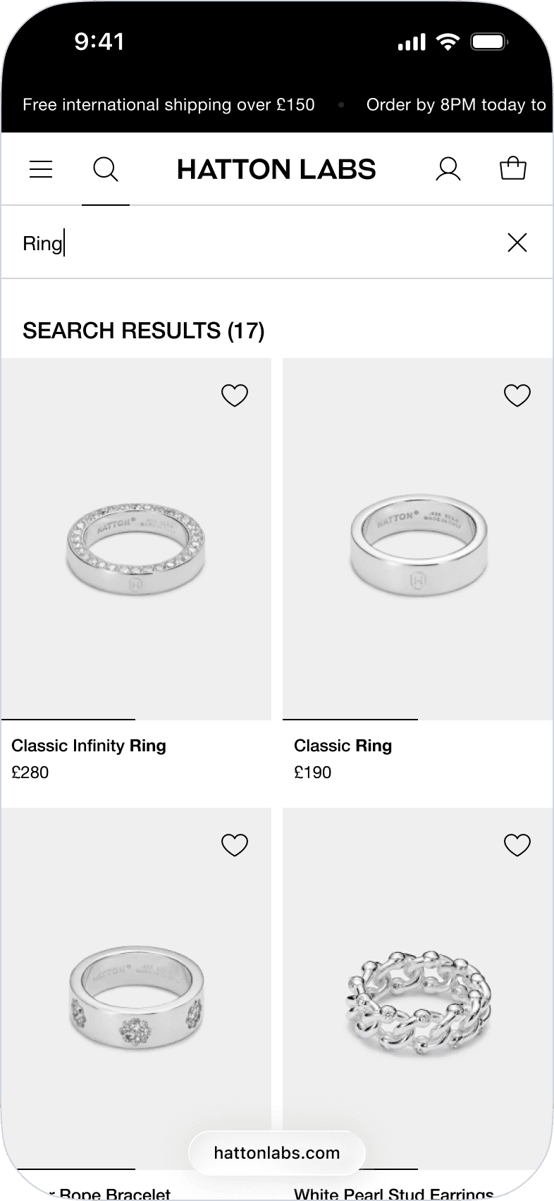Toggle heart on the flower-stone ring
Image resolution: width=554 pixels, height=1201 pixels.
pos(235,844)
